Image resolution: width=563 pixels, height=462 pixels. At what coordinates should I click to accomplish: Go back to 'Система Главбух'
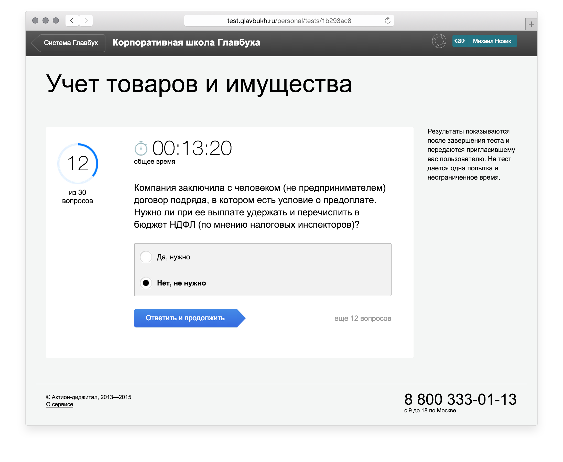pyautogui.click(x=71, y=43)
